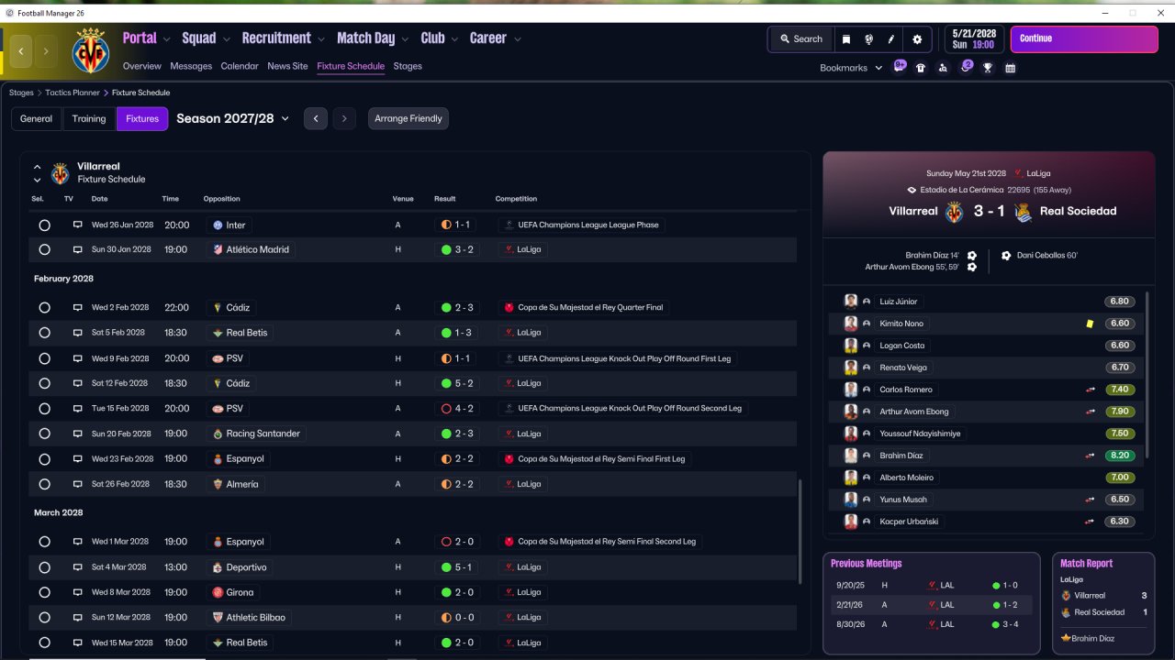Image resolution: width=1175 pixels, height=660 pixels.
Task: Select the Almería fixture radio button
Action: coord(44,484)
